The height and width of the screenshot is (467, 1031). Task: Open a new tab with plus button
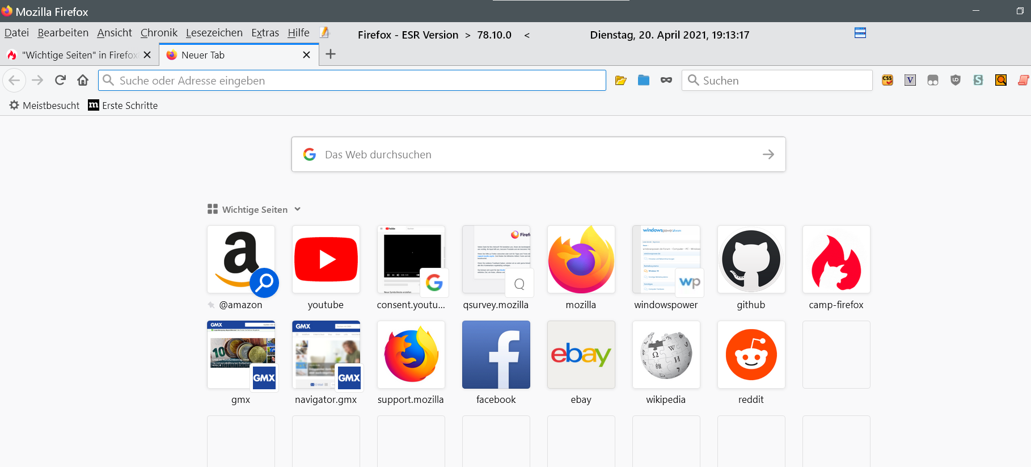(x=331, y=54)
